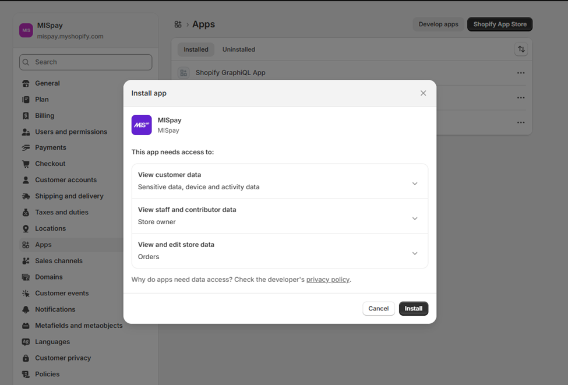Open more options for Shopify GraphiQL App
The image size is (568, 385).
click(521, 73)
